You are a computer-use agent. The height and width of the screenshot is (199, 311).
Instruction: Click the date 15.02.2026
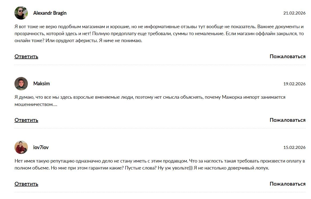pos(294,148)
